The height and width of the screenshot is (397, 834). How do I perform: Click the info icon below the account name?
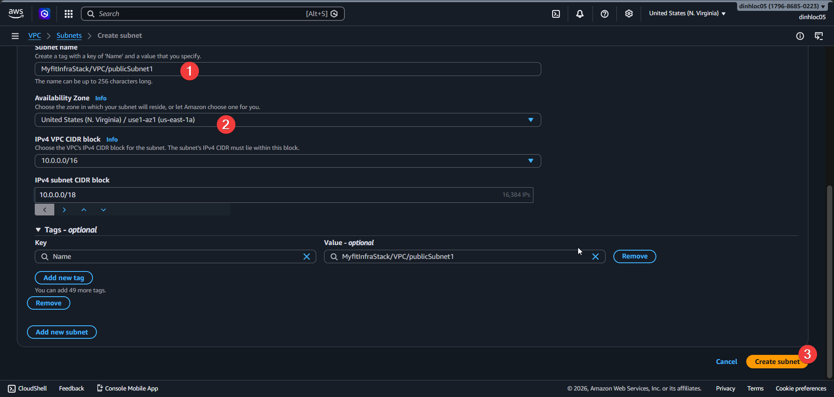pyautogui.click(x=801, y=36)
